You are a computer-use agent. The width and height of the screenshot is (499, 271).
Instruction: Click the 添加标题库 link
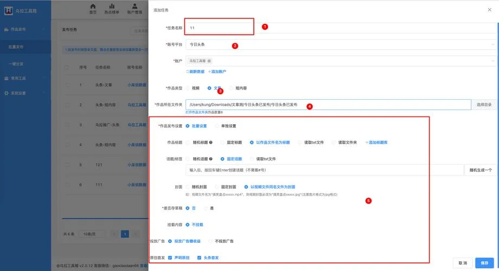tap(376, 143)
